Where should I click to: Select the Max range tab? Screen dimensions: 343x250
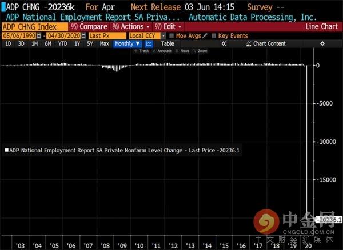point(105,44)
